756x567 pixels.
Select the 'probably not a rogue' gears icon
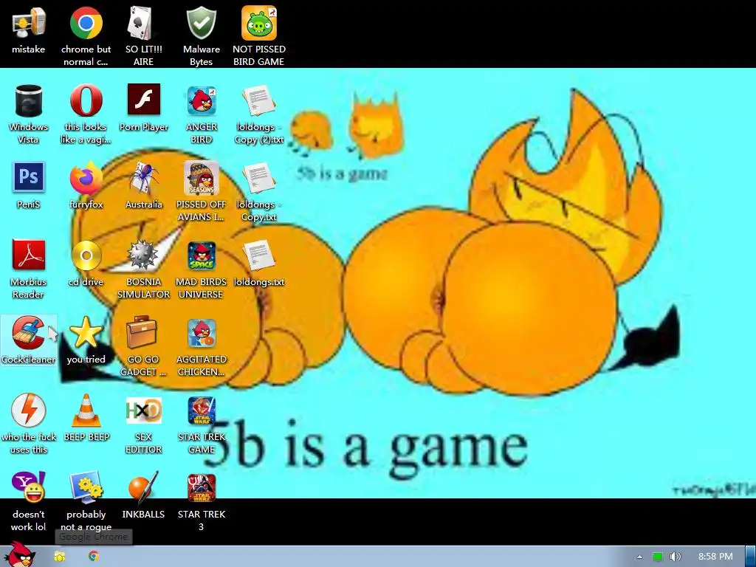(x=86, y=487)
